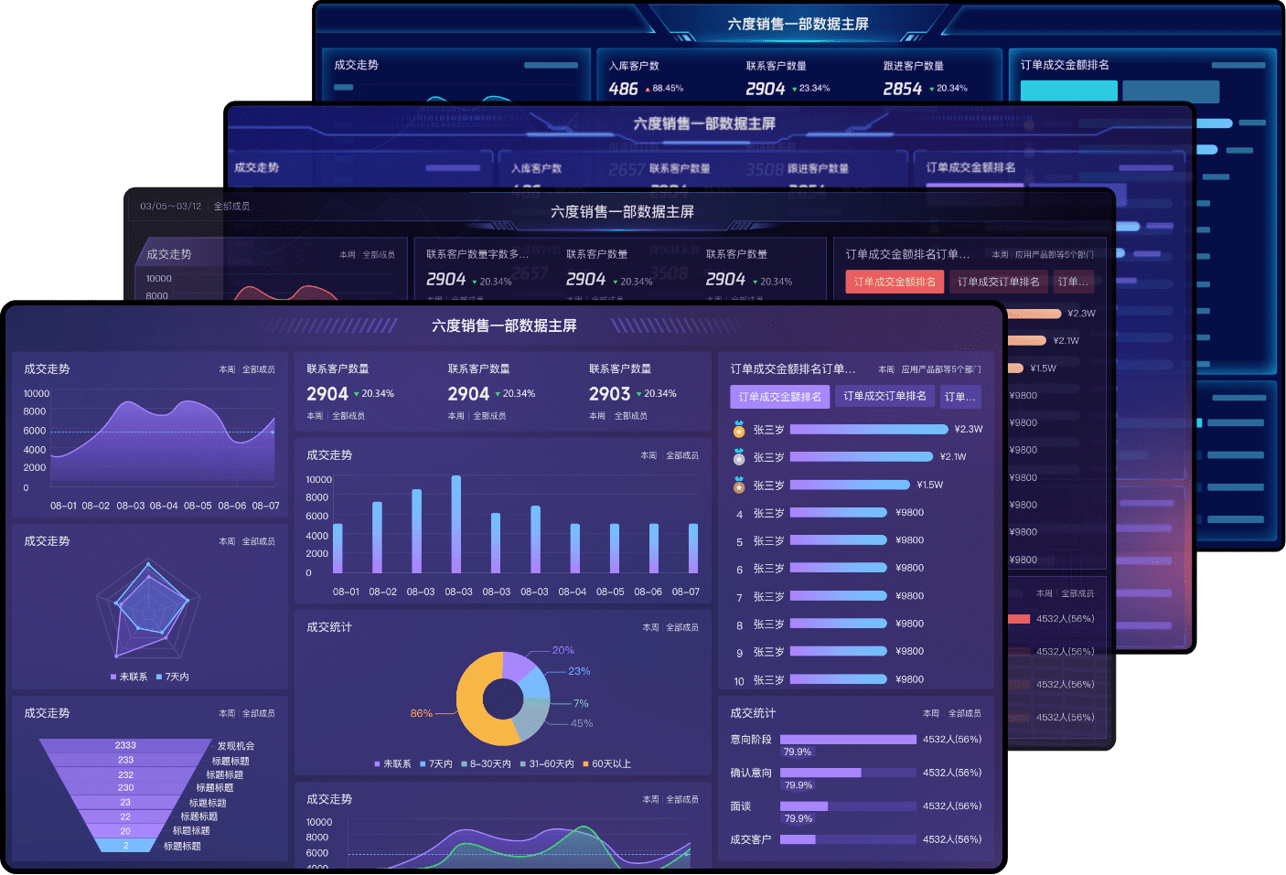The image size is (1286, 875).
Task: Click rank 10 row 张三岁
Action: pos(768,680)
